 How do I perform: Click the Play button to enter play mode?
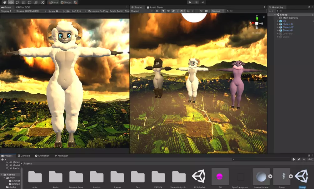click(190, 2)
